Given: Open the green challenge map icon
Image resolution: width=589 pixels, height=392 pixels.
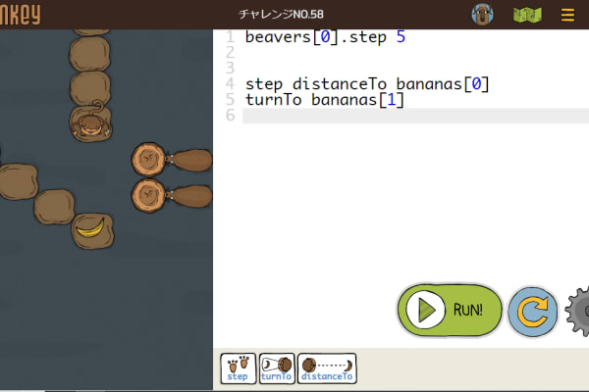Looking at the screenshot, I should (525, 15).
